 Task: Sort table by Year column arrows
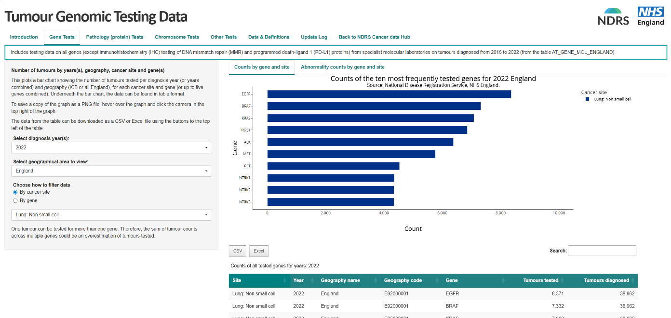pyautogui.click(x=312, y=280)
